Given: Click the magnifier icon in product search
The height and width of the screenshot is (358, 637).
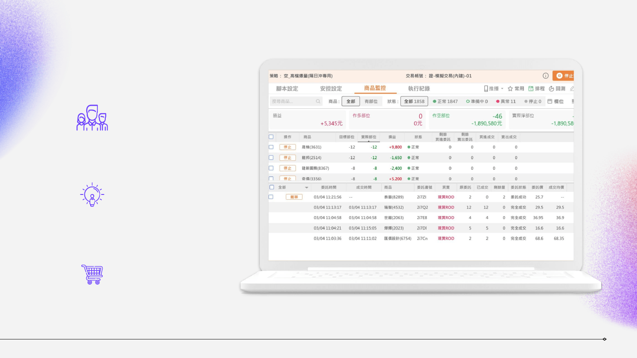Looking at the screenshot, I should click(318, 101).
